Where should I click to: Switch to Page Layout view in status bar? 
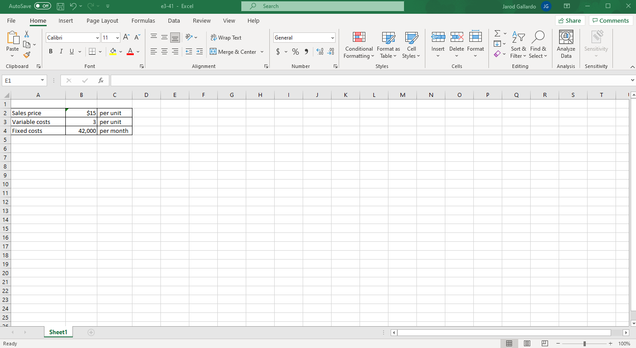[527, 344]
